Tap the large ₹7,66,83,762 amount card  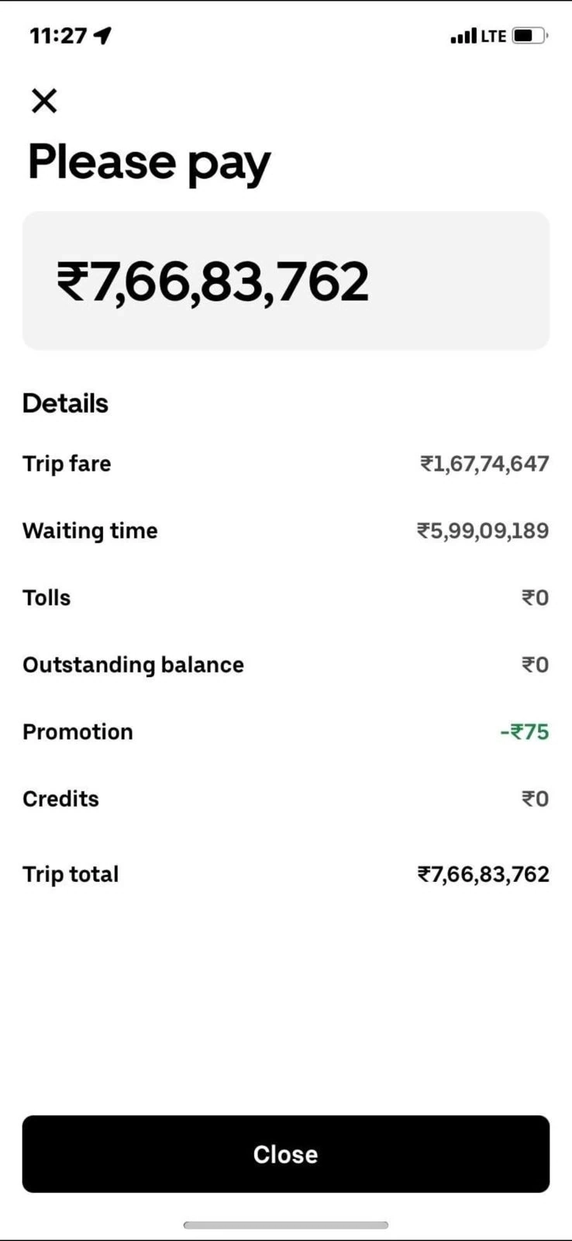pyautogui.click(x=285, y=281)
